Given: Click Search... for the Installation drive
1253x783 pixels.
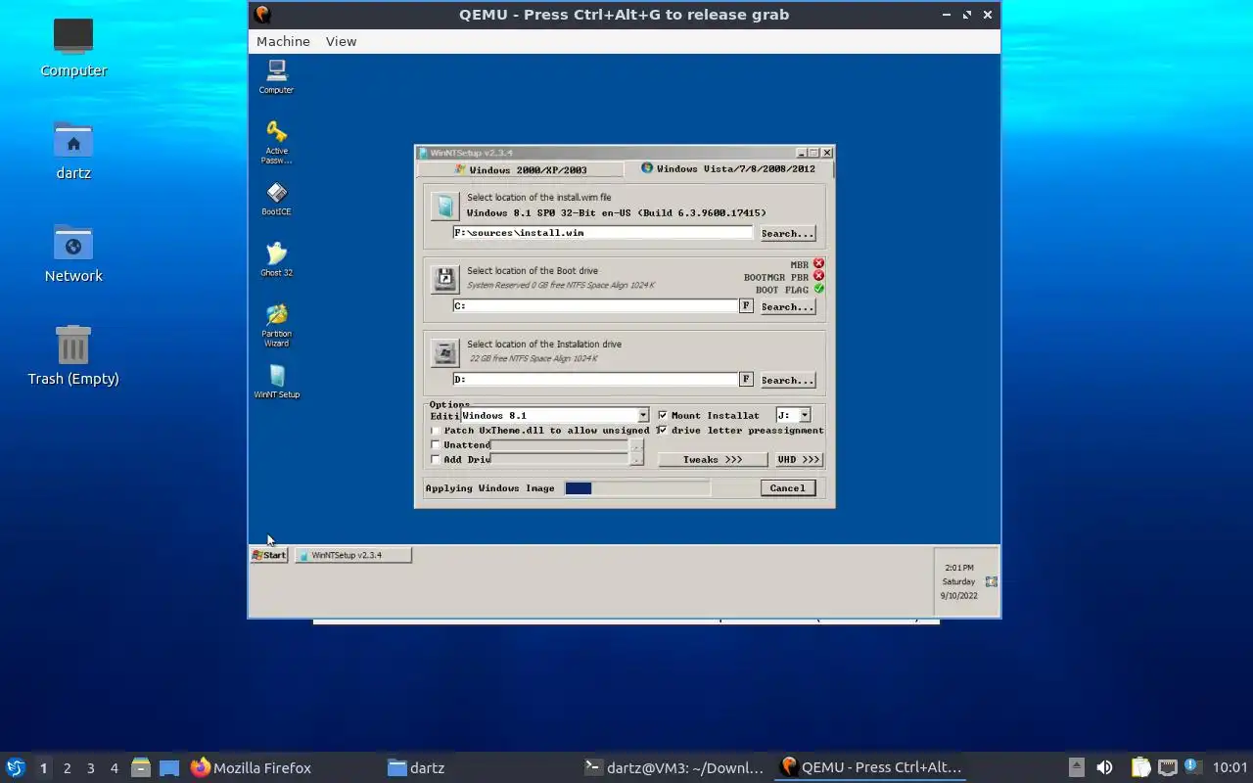Looking at the screenshot, I should (x=787, y=380).
